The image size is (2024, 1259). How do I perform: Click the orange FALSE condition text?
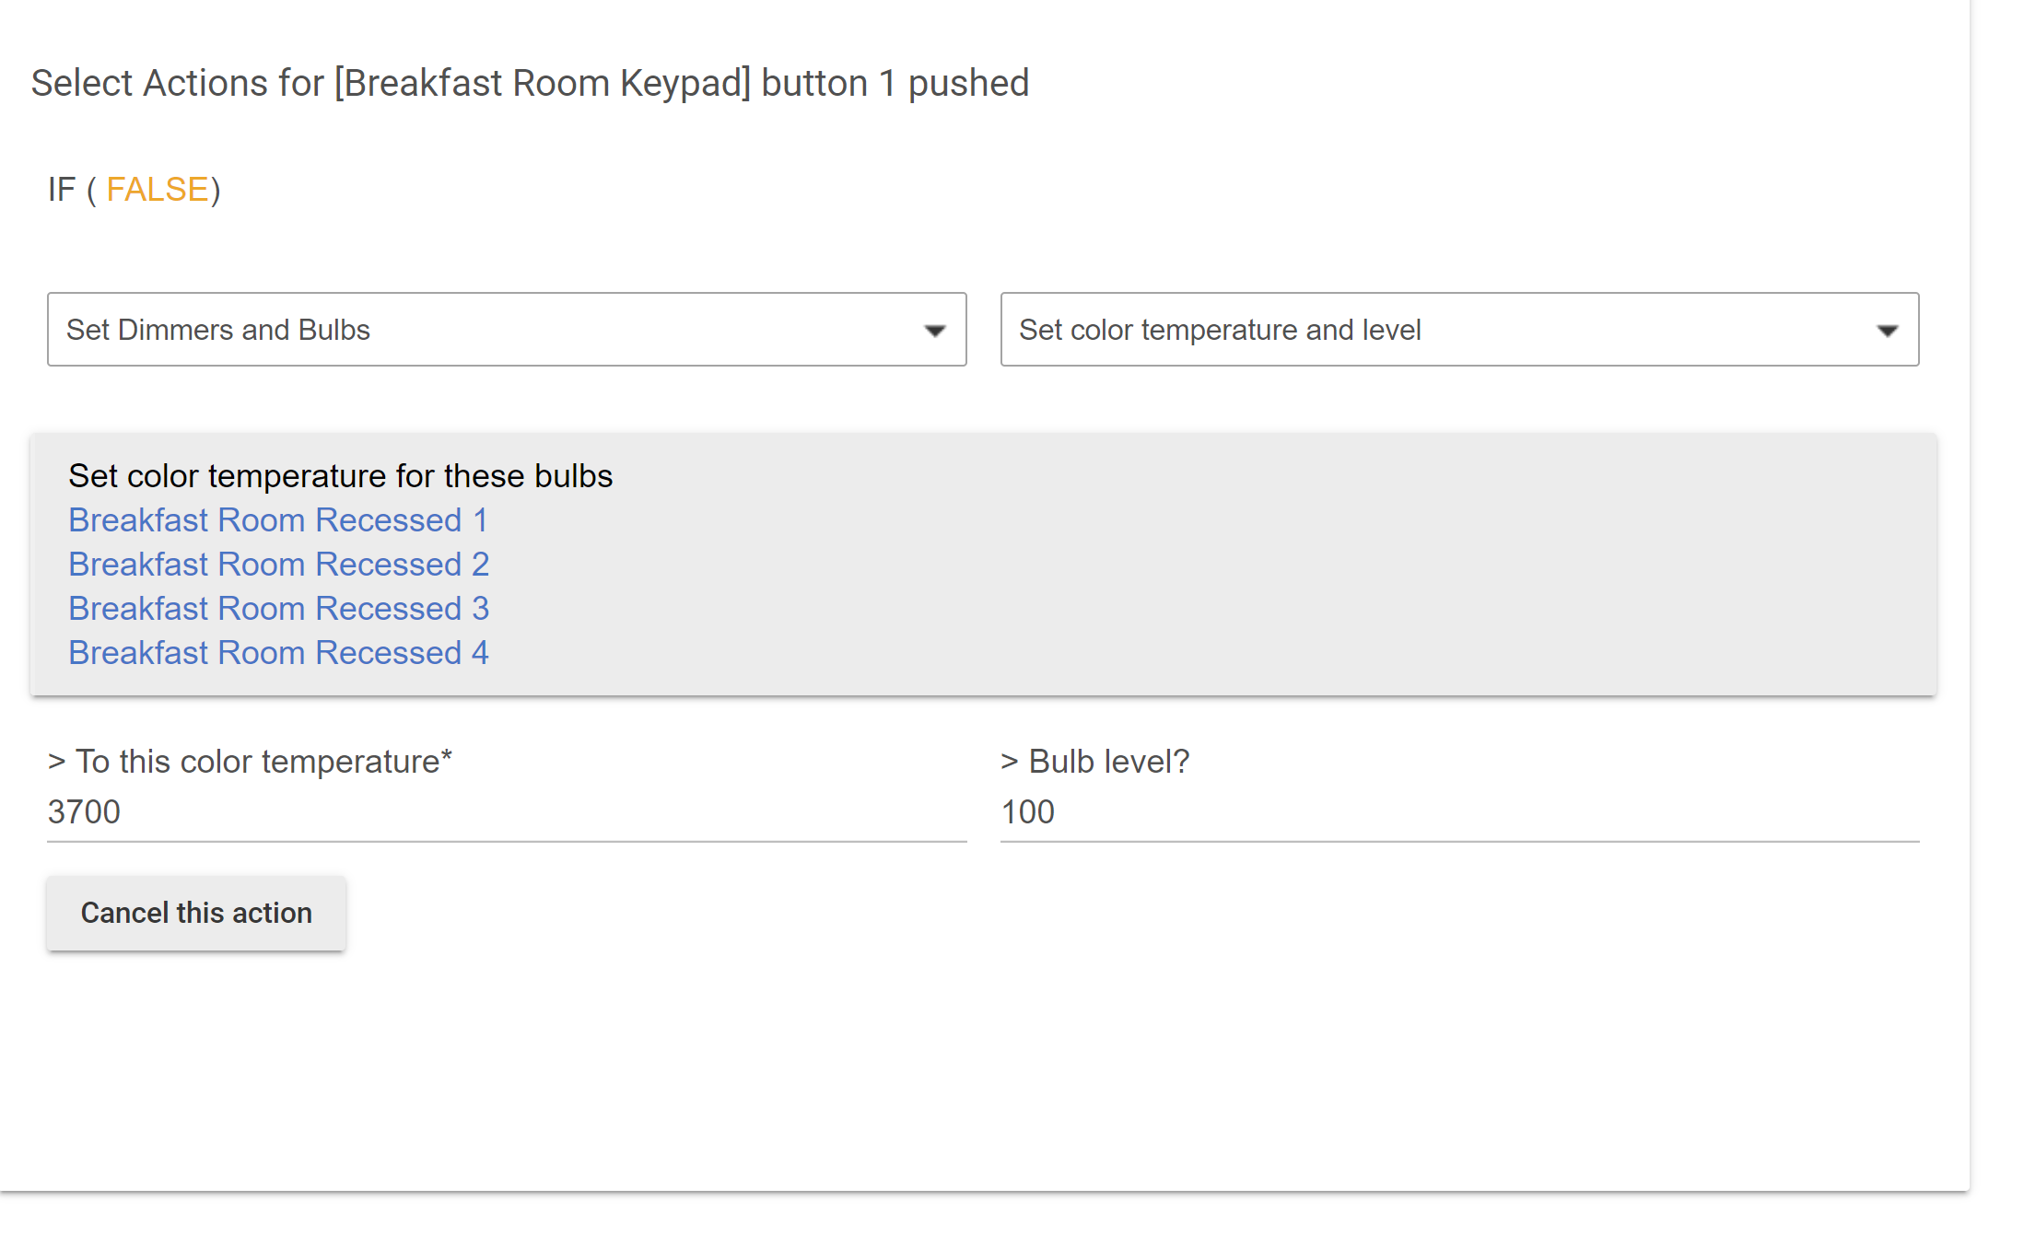[x=158, y=190]
